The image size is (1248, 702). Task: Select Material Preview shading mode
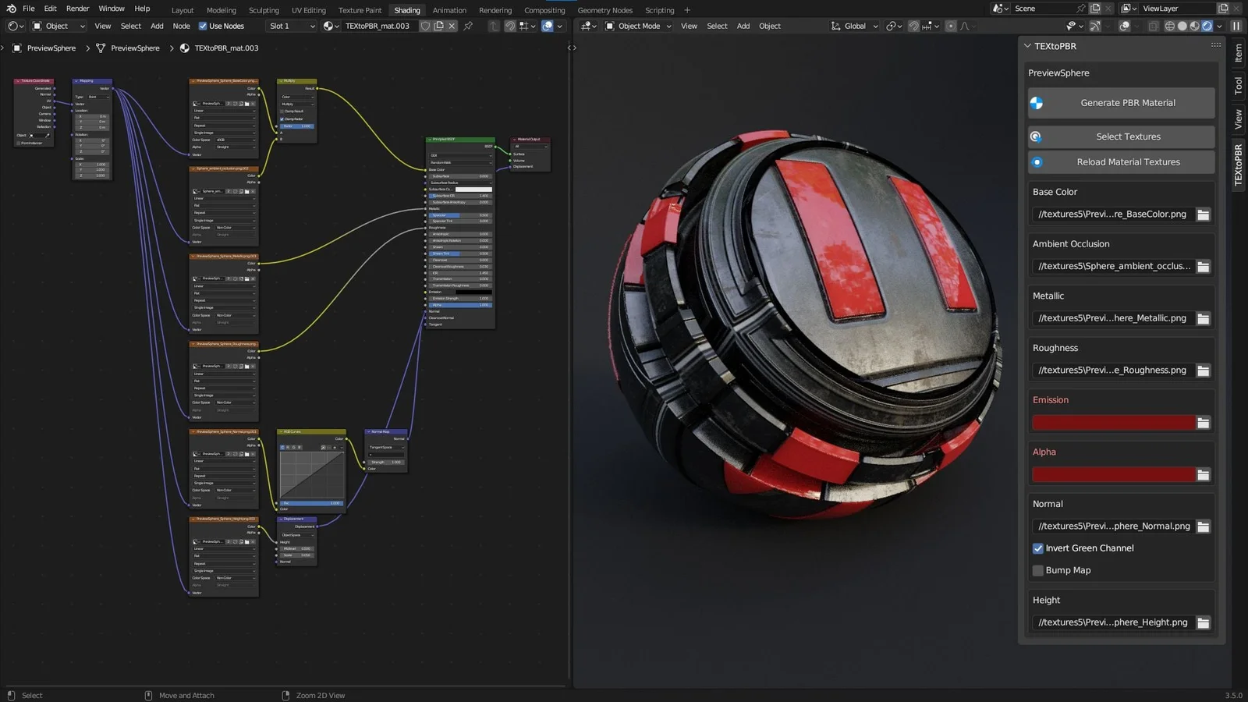click(x=1196, y=26)
